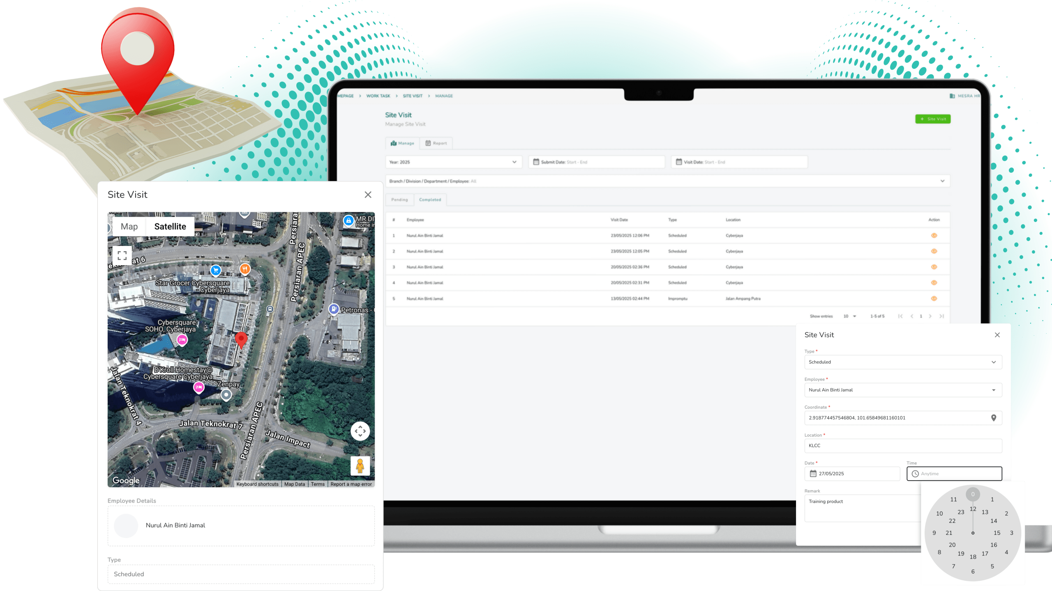This screenshot has width=1052, height=591.
Task: Open the Terms link on map
Action: click(x=318, y=484)
